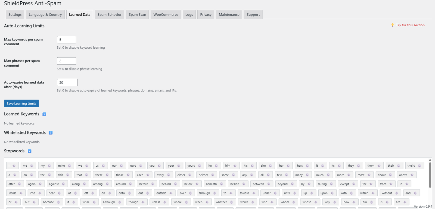Viewport: 435px width, 209px height.
Task: Click the icon beside stopword 'through'
Action: click(x=215, y=193)
